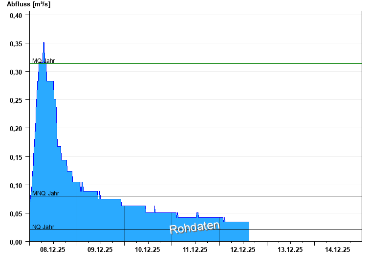Click the MQ Jahr threshold label
Image resolution: width=391 pixels, height=268 pixels.
pos(43,61)
